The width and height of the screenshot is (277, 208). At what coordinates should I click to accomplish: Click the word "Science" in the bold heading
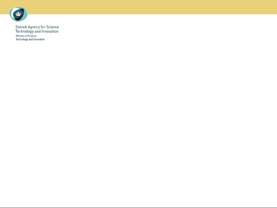(53, 27)
